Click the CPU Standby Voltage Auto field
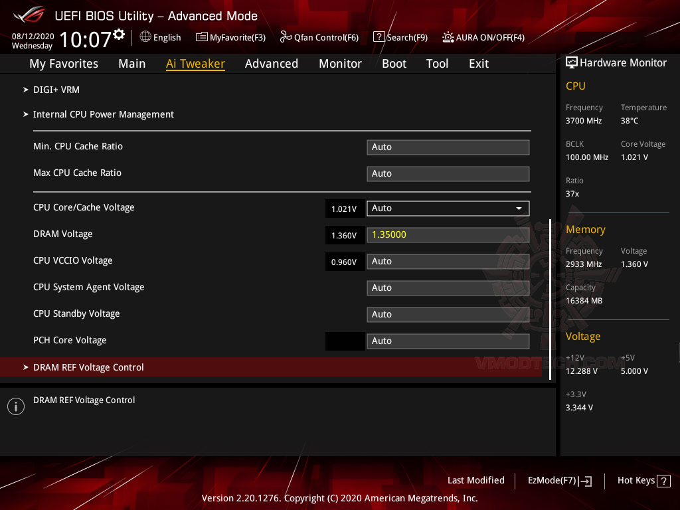Screen dimensions: 680x510 448,314
